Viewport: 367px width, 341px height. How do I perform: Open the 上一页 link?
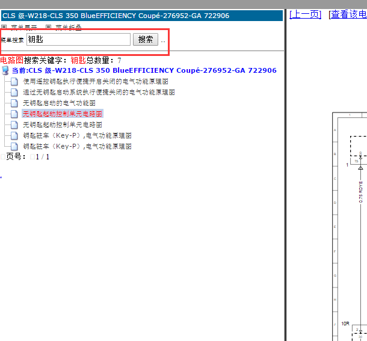point(305,14)
